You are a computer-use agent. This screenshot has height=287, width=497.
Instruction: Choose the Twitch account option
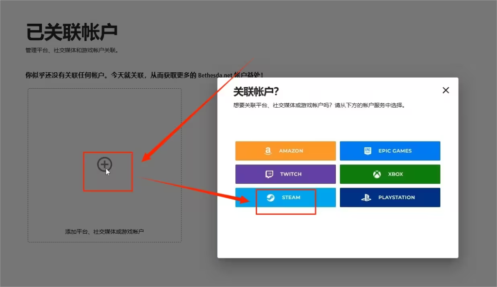coord(285,174)
